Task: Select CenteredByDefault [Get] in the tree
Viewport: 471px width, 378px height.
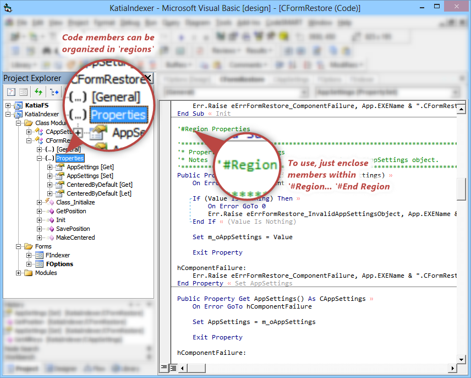Action: 100,185
